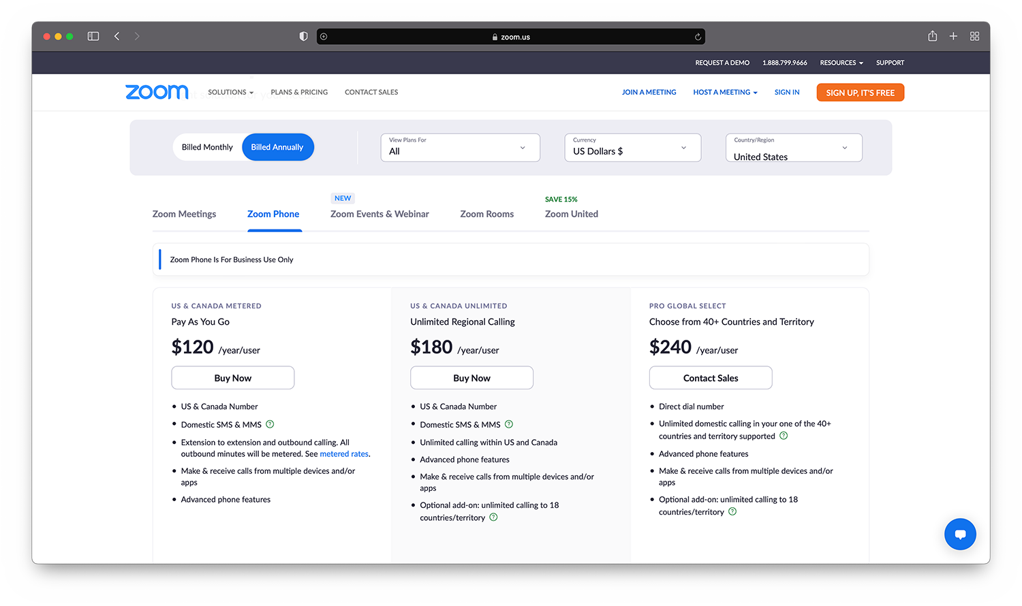Viewport: 1022px width, 606px height.
Task: Toggle the Safari sidebar icon
Action: click(x=93, y=36)
